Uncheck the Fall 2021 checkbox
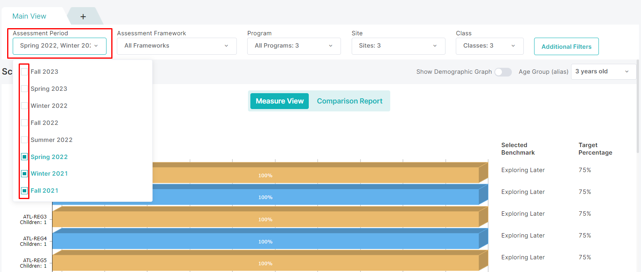 click(25, 191)
